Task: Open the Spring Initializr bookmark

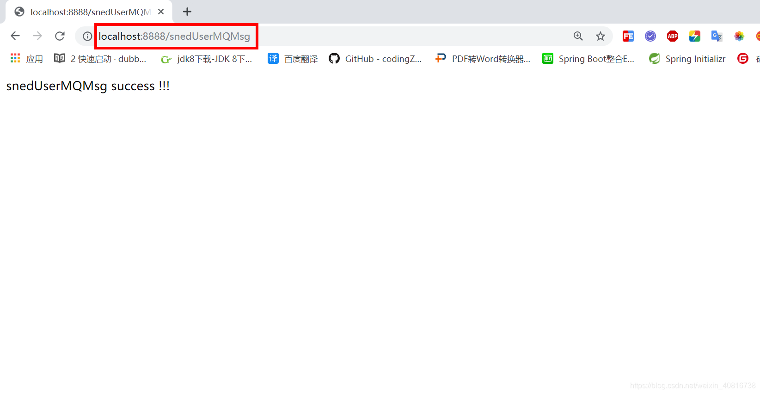Action: point(687,59)
